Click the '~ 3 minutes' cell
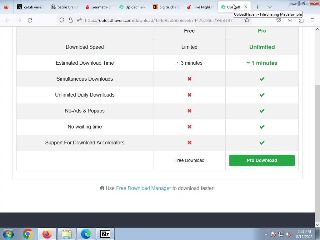320x240 pixels. [x=189, y=63]
